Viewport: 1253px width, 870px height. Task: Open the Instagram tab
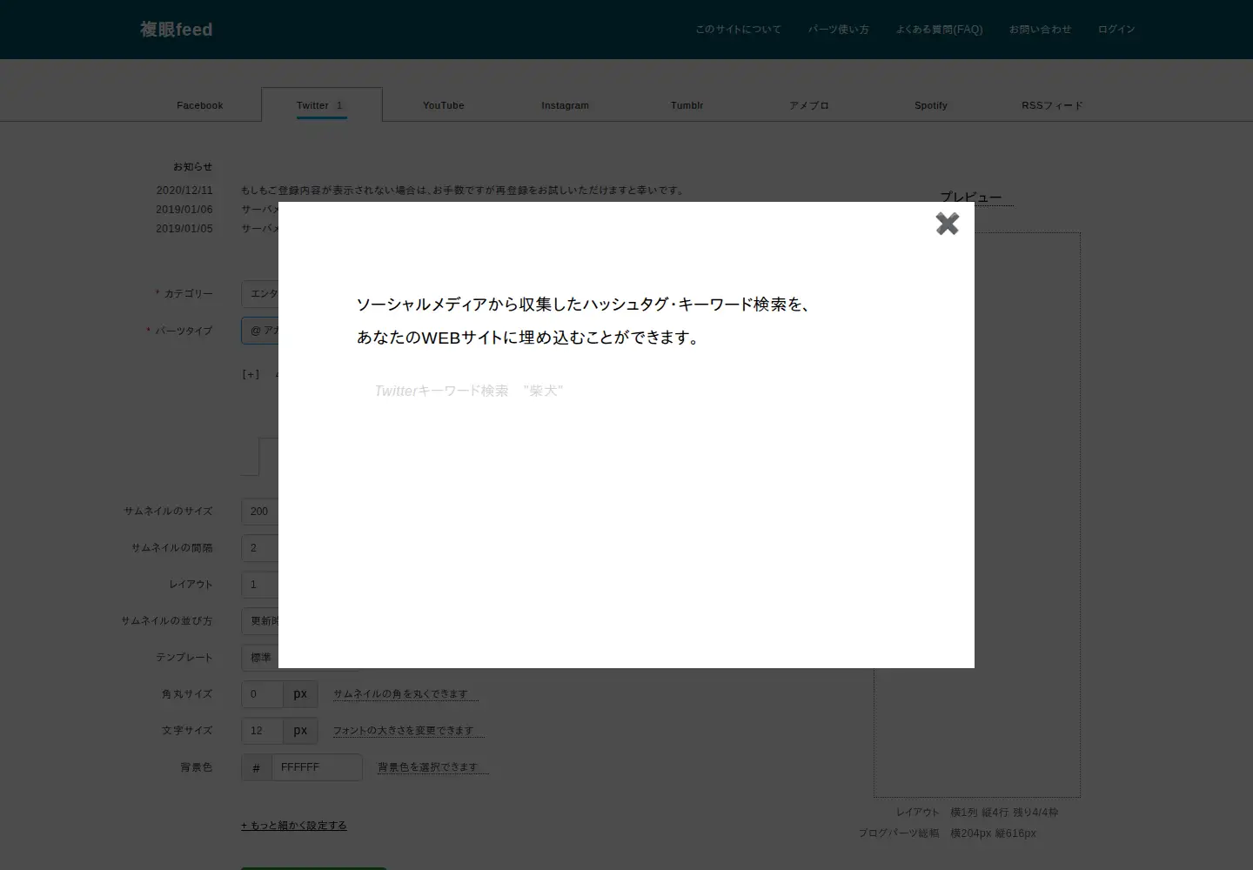[x=566, y=105]
